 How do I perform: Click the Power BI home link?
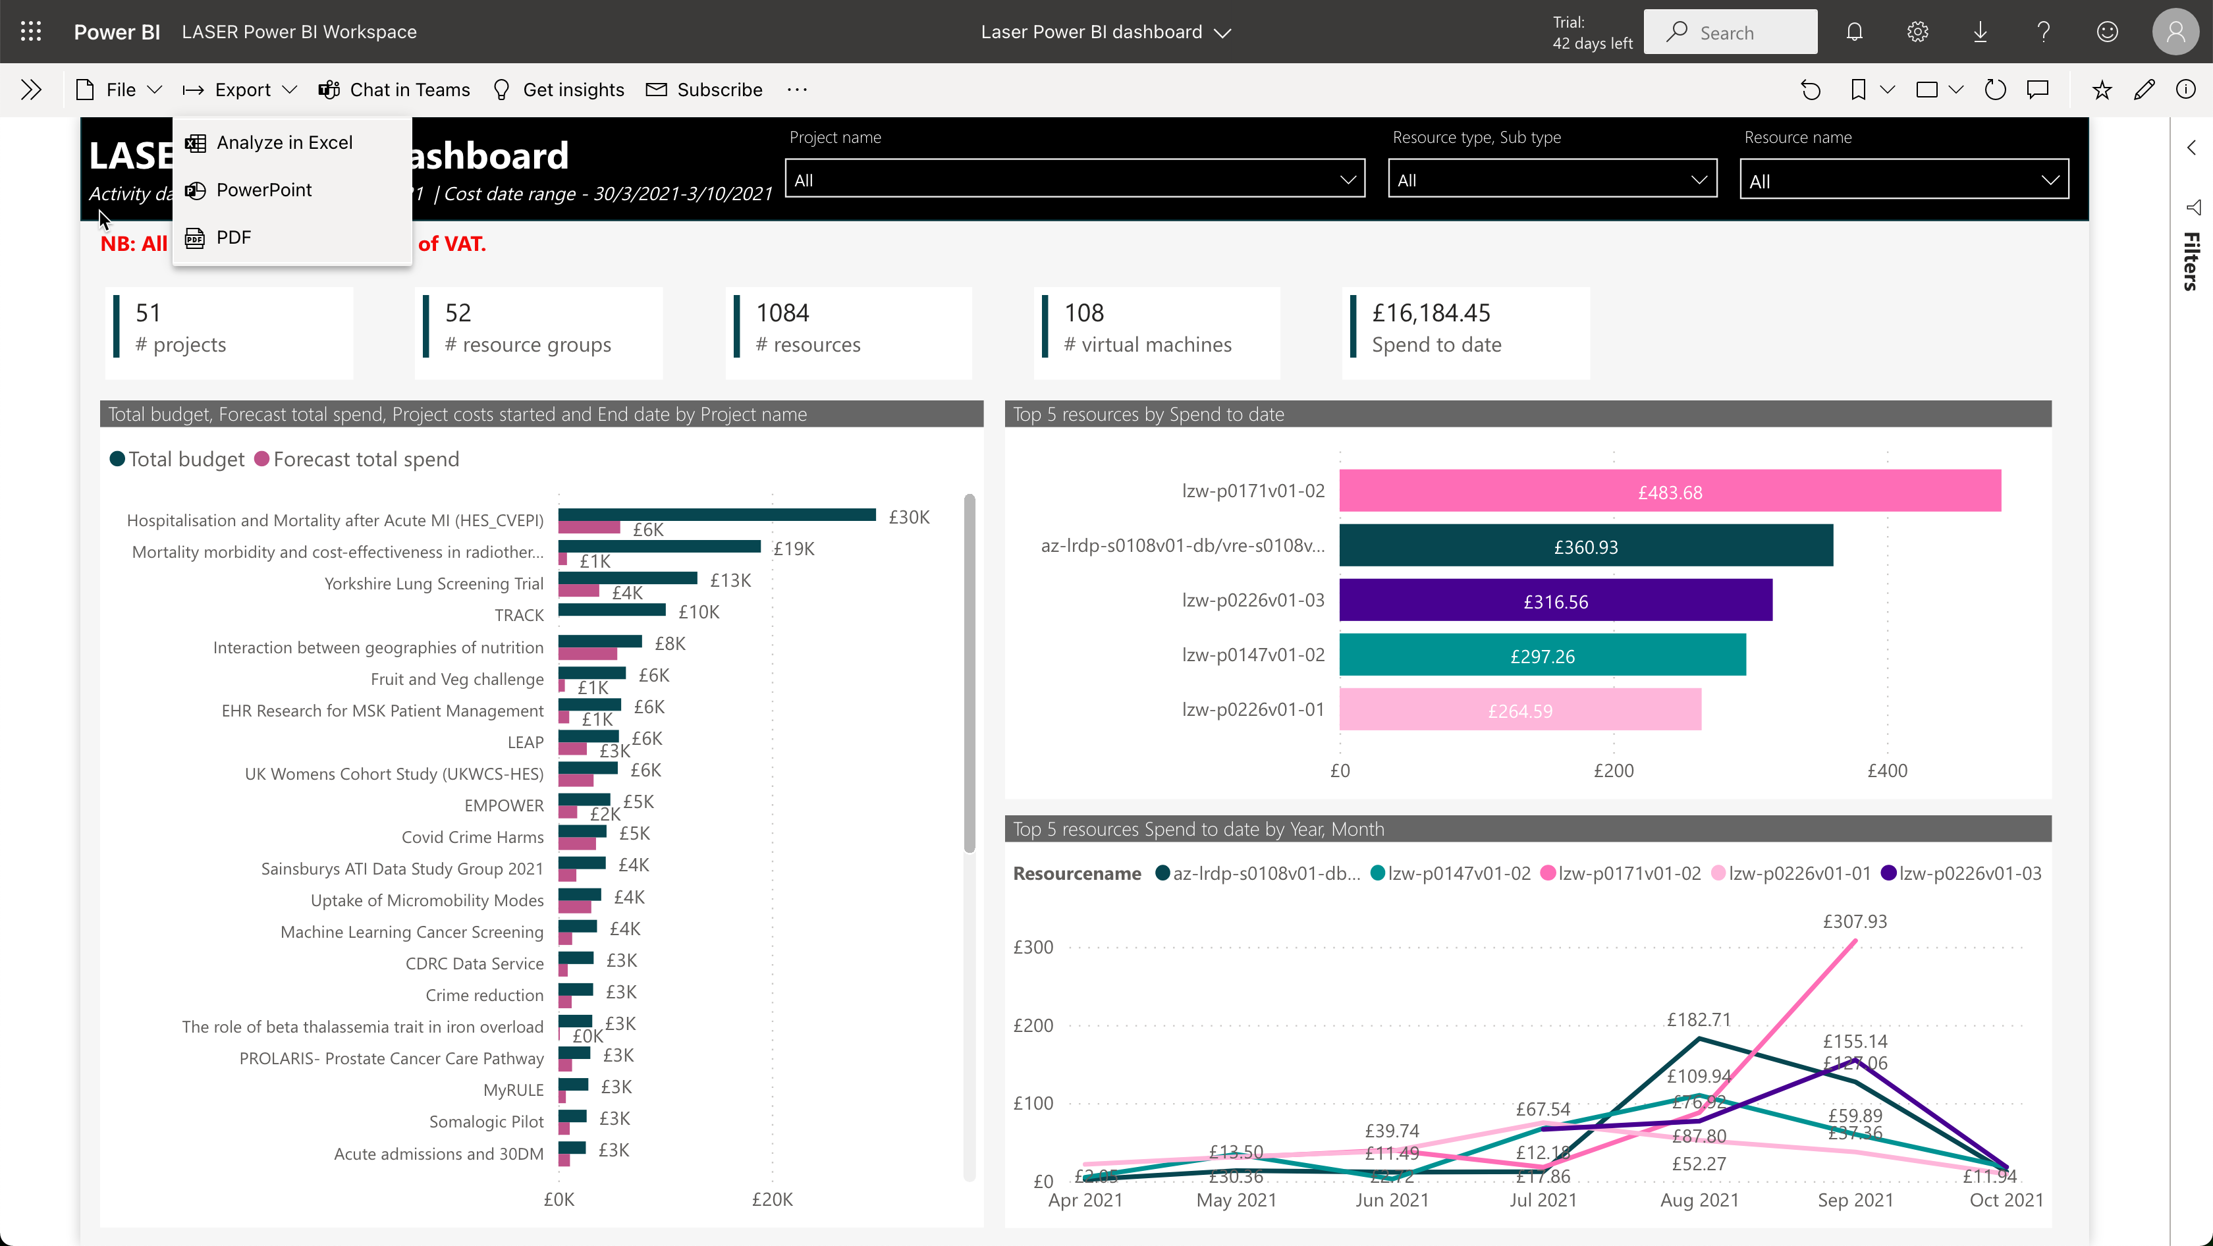tap(117, 32)
